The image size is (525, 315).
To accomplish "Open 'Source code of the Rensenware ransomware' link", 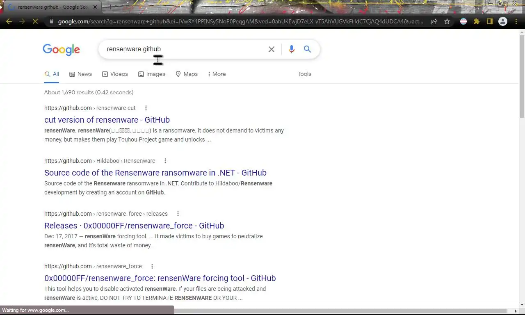I will click(155, 173).
